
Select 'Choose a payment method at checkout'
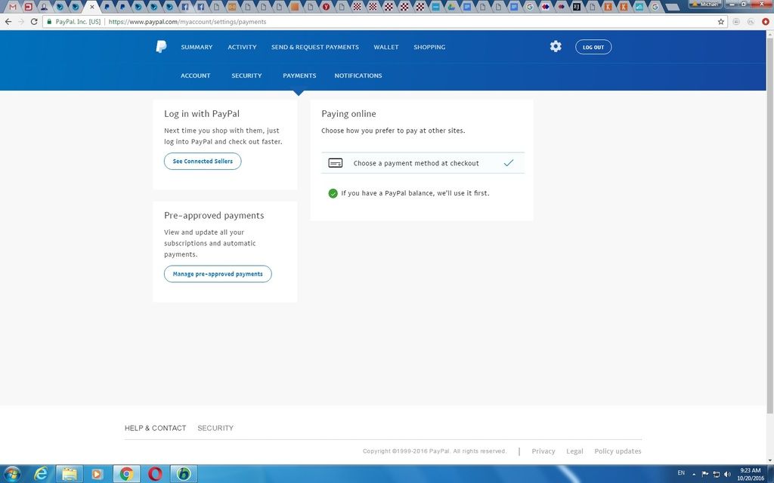[423, 163]
